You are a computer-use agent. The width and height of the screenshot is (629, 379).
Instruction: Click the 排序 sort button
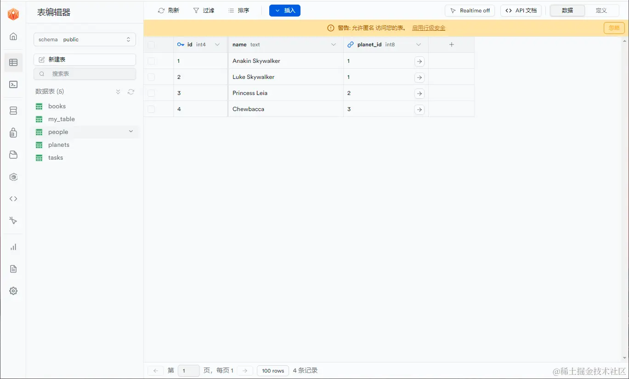coord(239,11)
